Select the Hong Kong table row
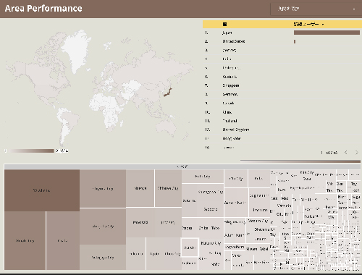The image size is (362, 275). pyautogui.click(x=282, y=138)
